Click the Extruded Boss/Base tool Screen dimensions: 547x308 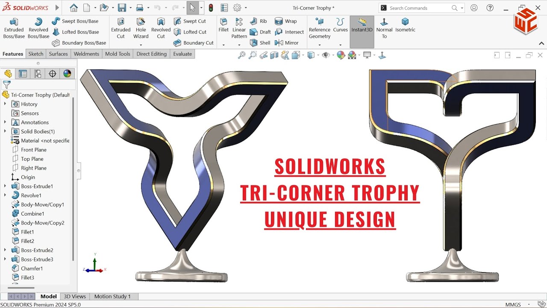14,28
